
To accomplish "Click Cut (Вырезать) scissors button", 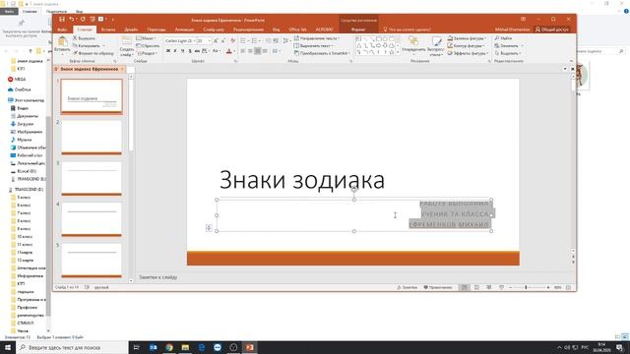I will tap(85, 38).
